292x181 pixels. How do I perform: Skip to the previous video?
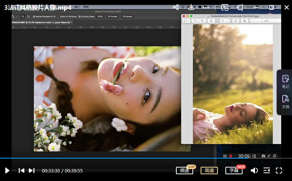click(21, 171)
